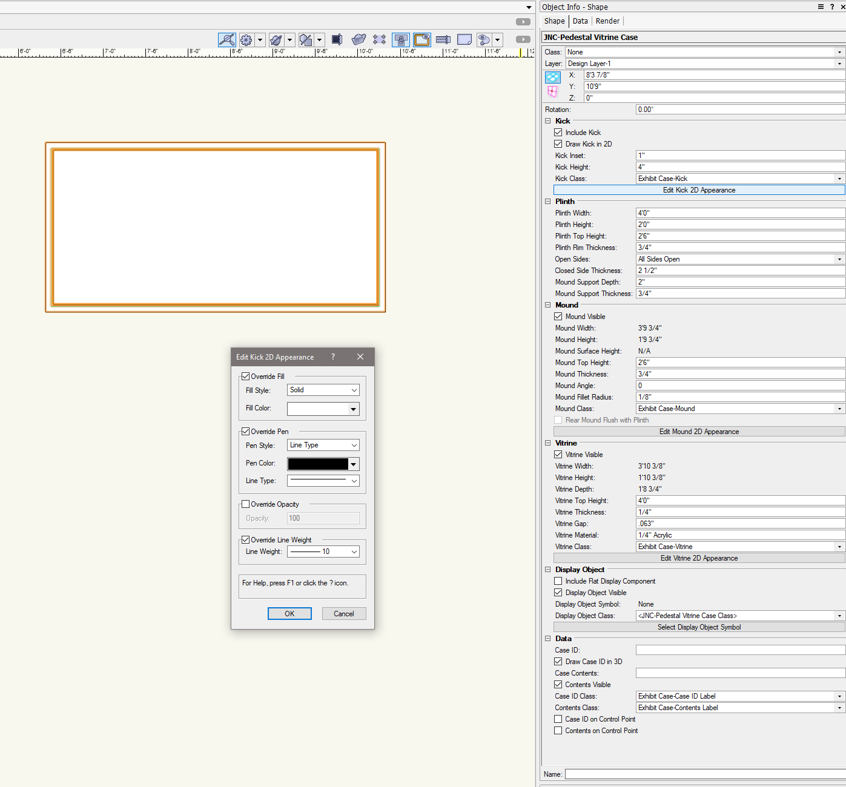Click the Case ID input field

pos(740,650)
